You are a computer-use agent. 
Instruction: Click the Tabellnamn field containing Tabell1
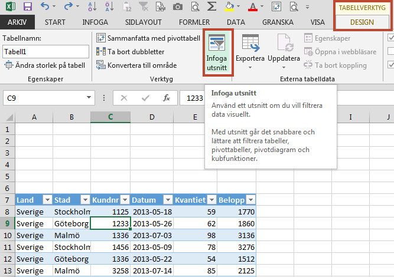click(x=45, y=52)
